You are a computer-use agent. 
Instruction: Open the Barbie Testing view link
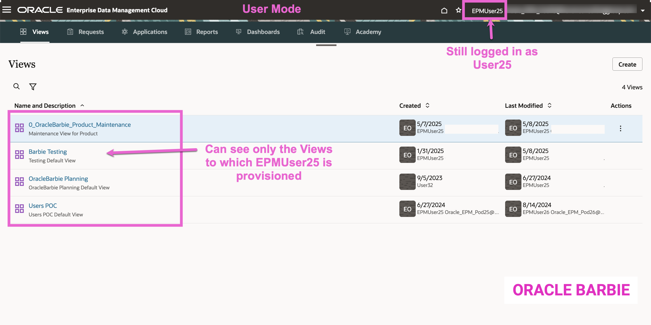pyautogui.click(x=48, y=152)
